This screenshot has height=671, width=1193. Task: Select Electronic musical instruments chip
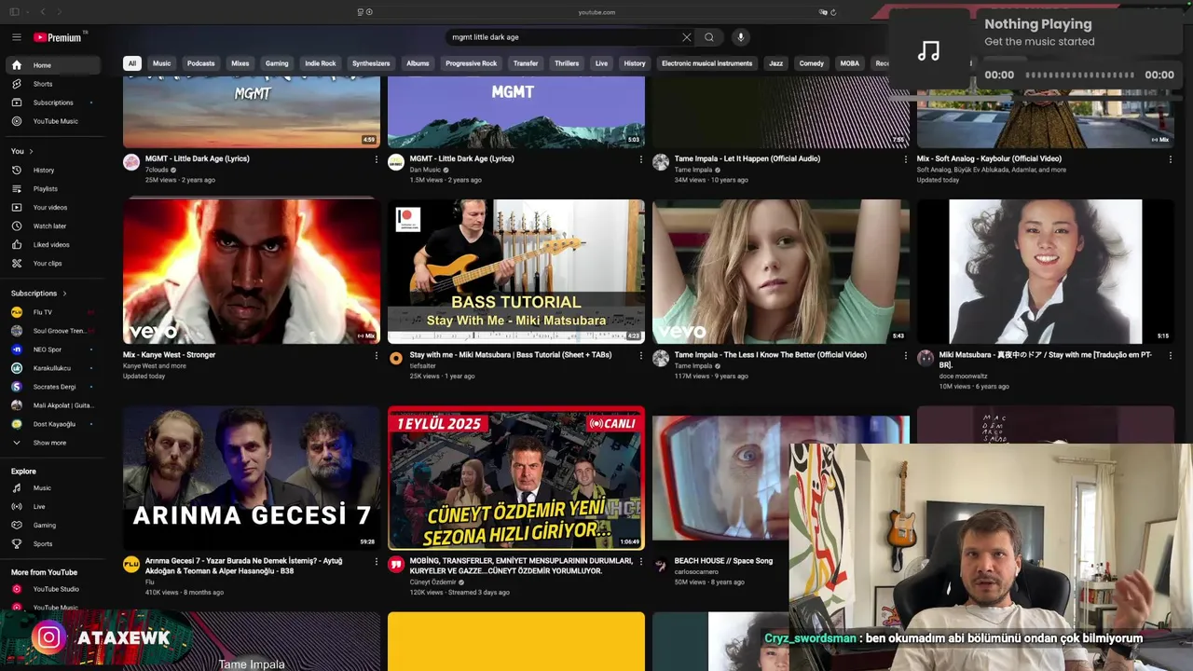pos(706,63)
